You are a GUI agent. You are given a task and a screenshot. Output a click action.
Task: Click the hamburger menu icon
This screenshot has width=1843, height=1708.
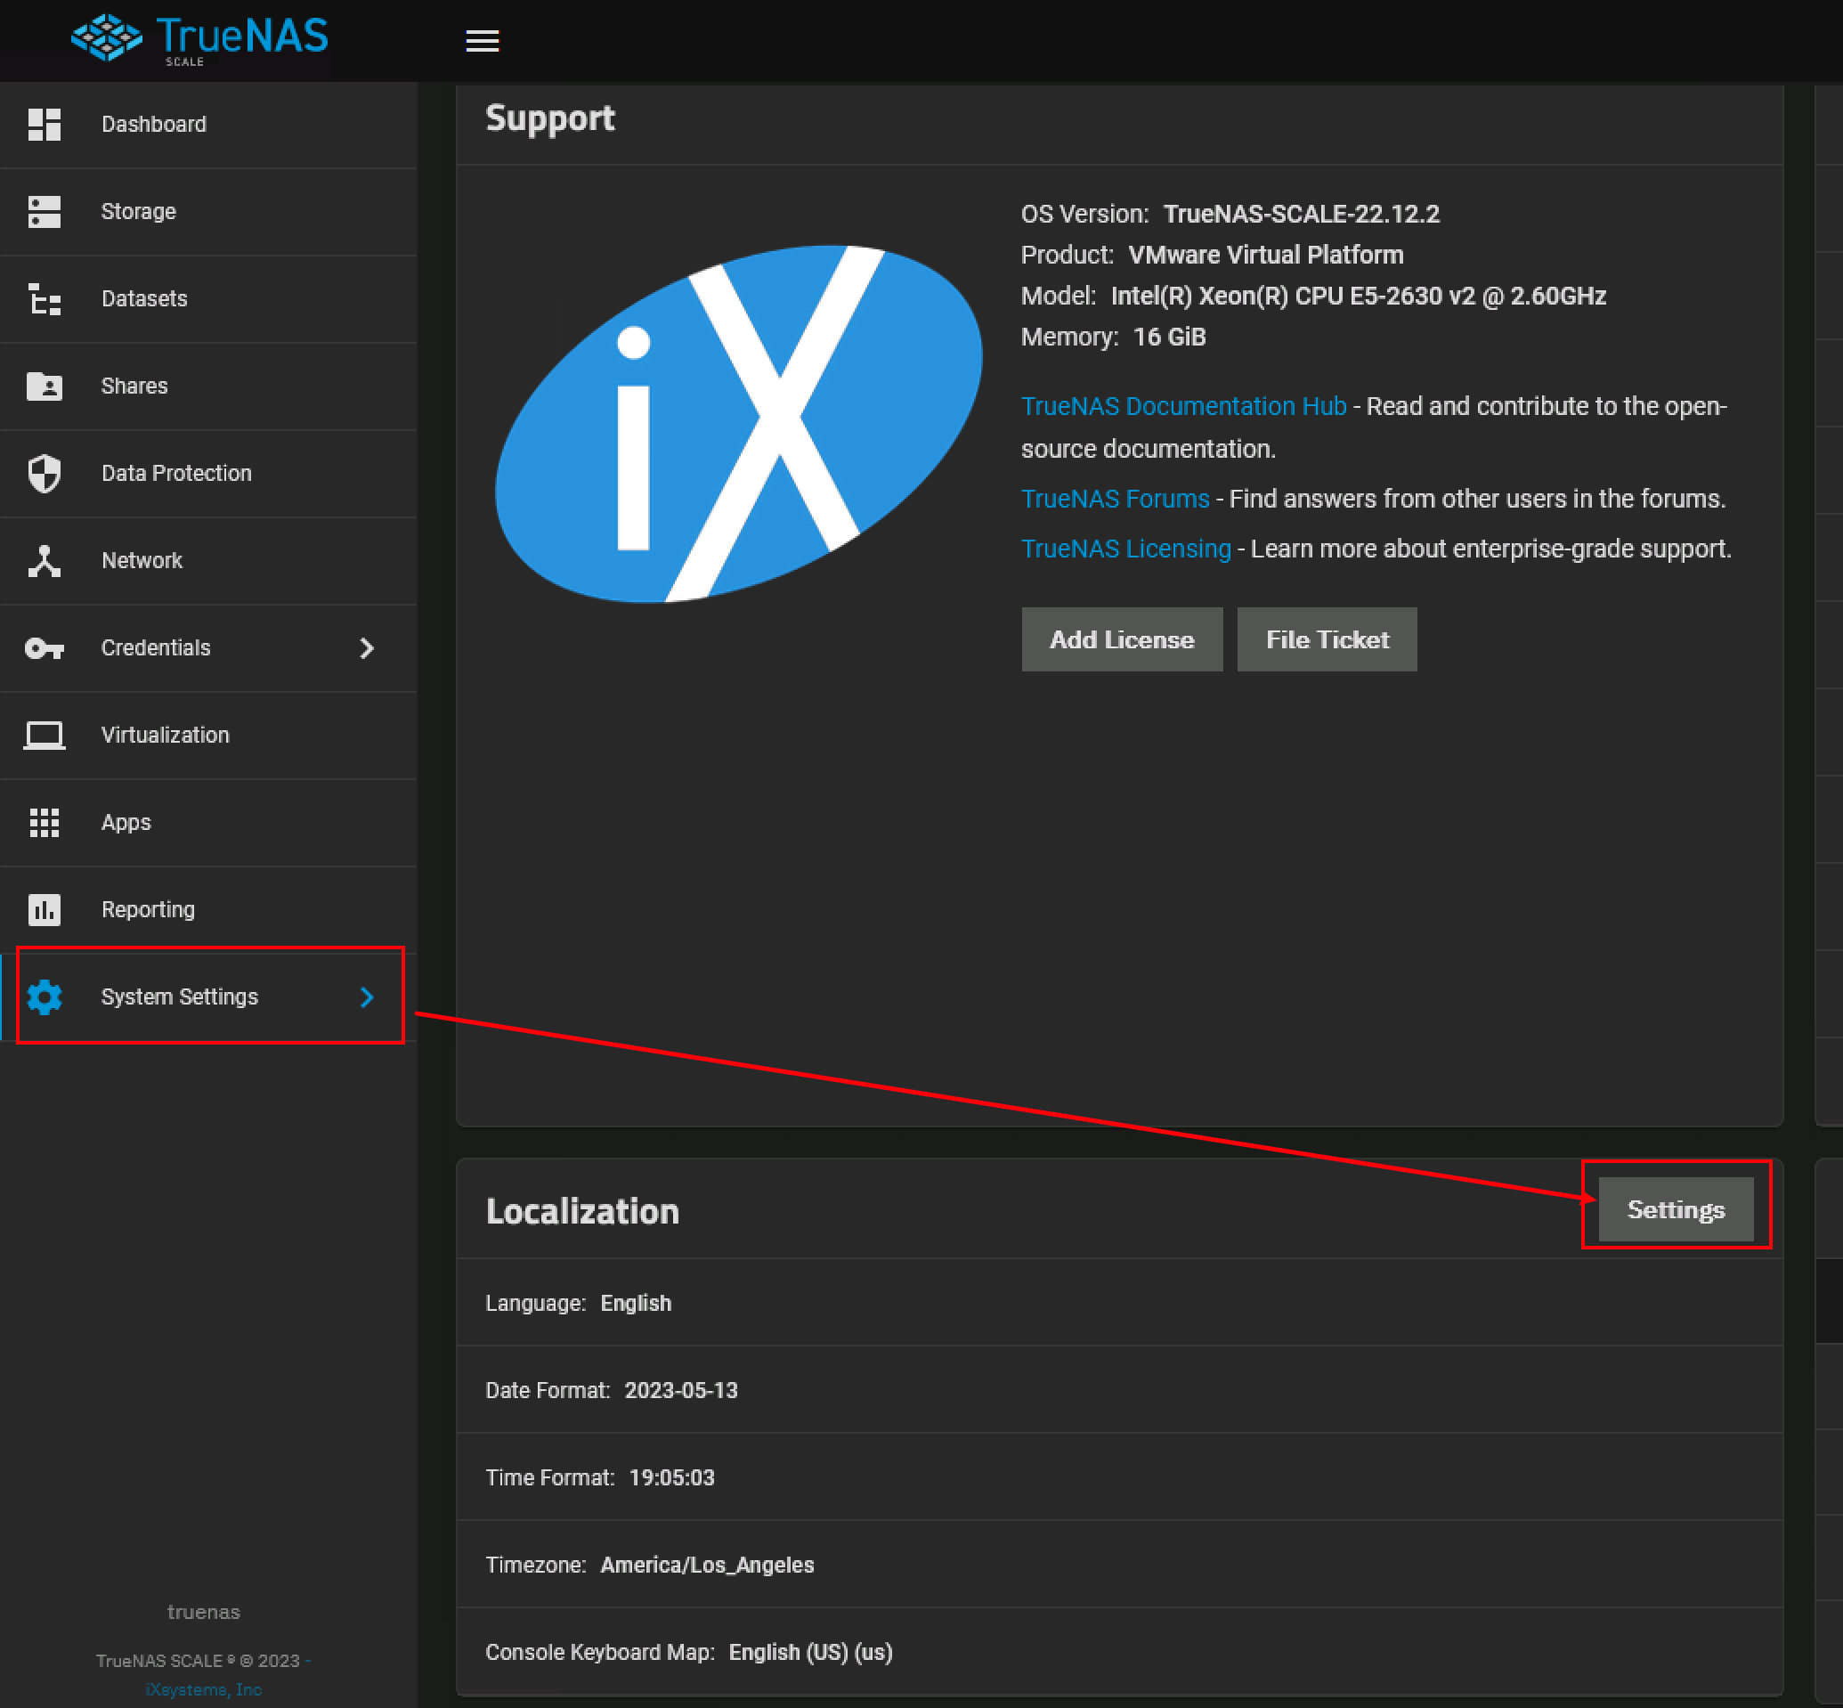coord(482,41)
